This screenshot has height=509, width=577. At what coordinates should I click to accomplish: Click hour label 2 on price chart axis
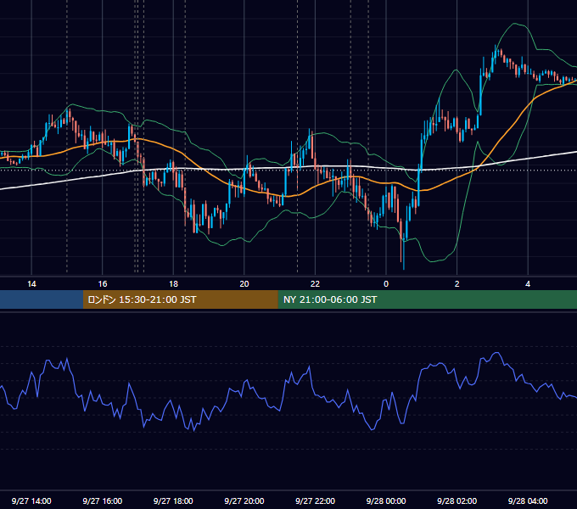point(457,284)
